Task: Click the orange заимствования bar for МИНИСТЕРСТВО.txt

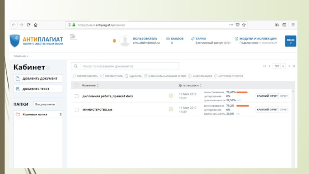Action: coord(242,106)
